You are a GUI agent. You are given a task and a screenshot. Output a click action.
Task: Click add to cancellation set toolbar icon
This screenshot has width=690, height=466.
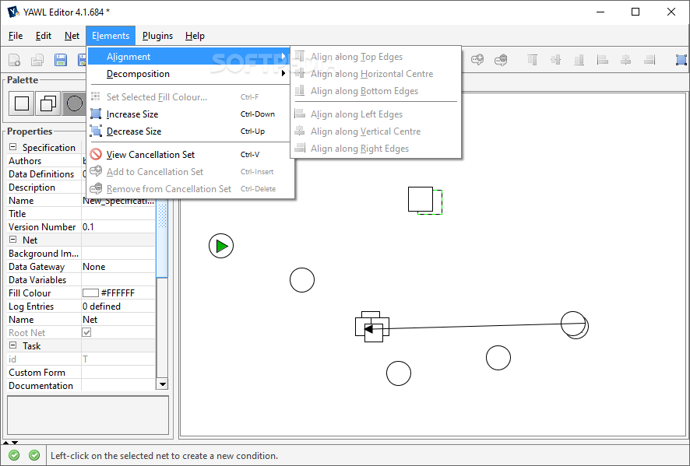[477, 59]
